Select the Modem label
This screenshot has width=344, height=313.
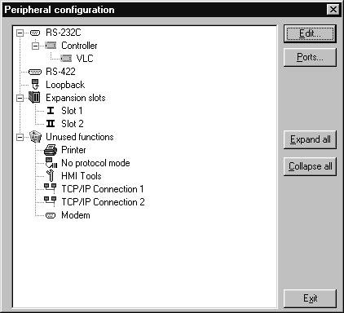76,215
